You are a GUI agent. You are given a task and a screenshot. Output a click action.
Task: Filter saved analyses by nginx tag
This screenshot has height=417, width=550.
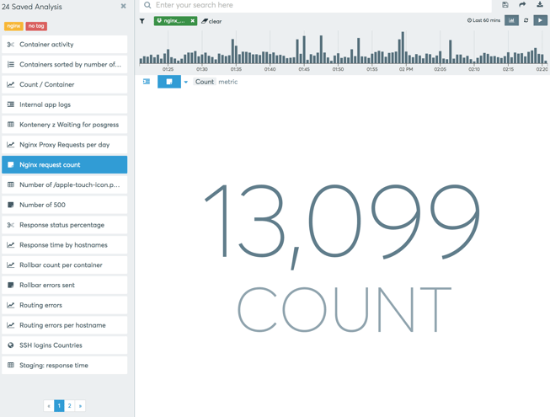pyautogui.click(x=13, y=26)
